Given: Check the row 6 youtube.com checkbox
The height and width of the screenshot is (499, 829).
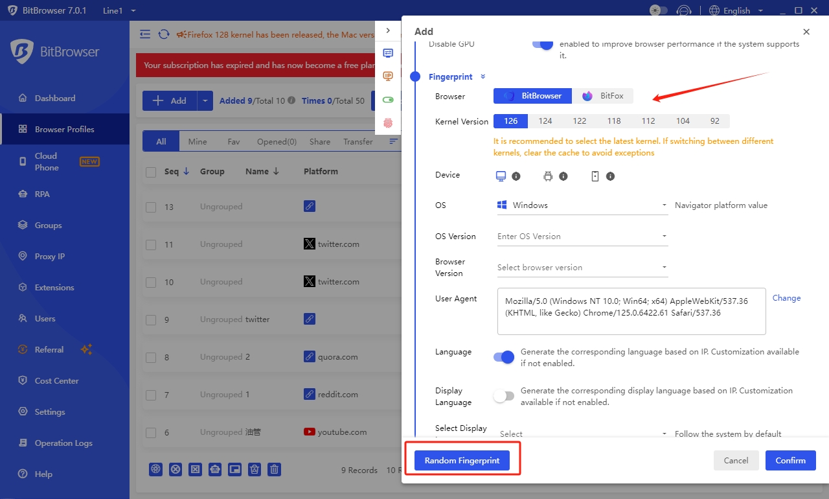Looking at the screenshot, I should 151,432.
